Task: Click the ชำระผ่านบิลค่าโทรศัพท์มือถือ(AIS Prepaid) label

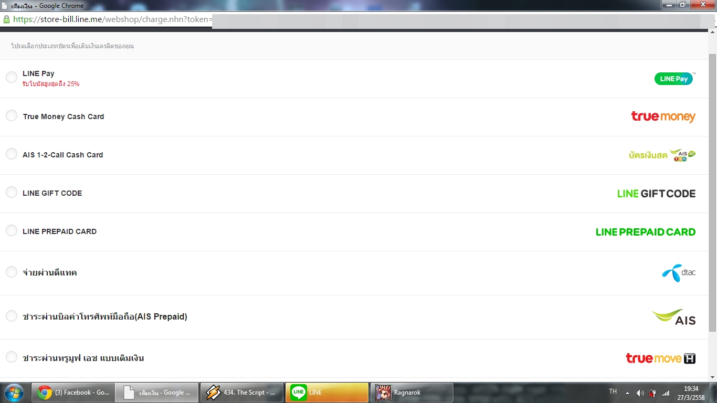Action: click(105, 317)
